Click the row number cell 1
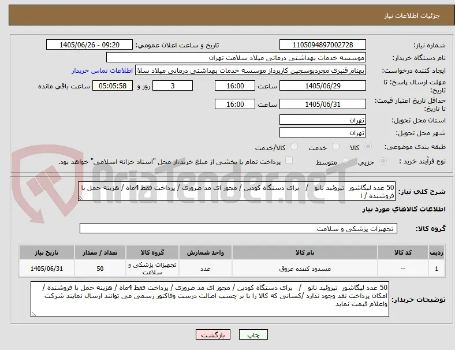Viewport: 455px width, 350px height. click(x=437, y=269)
